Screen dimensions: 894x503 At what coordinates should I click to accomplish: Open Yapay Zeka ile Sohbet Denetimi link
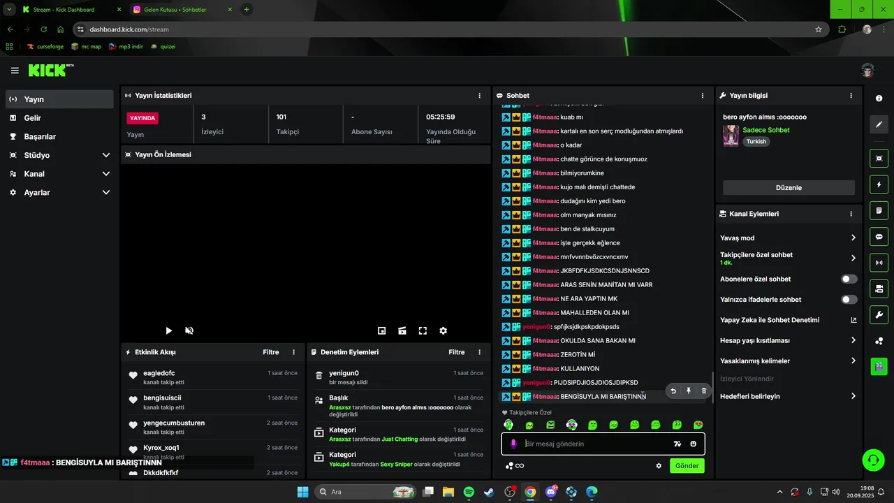coord(788,320)
